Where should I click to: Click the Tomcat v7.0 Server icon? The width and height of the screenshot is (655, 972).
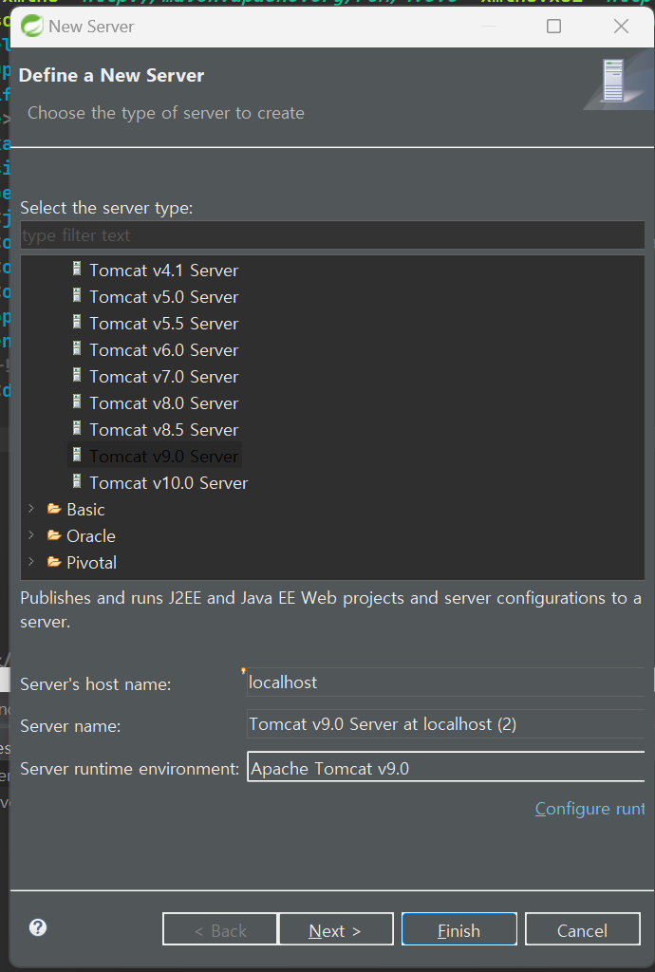pyautogui.click(x=77, y=375)
